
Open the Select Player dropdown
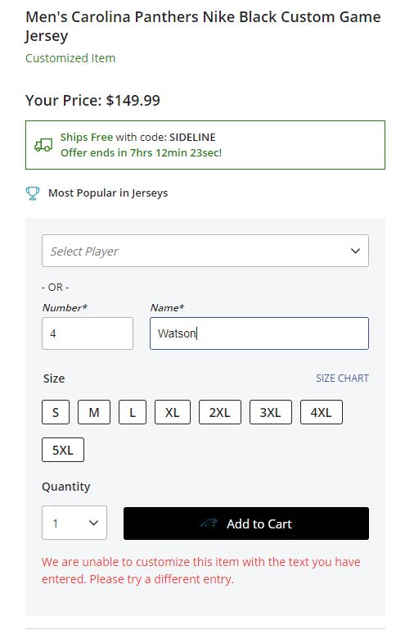(x=205, y=251)
